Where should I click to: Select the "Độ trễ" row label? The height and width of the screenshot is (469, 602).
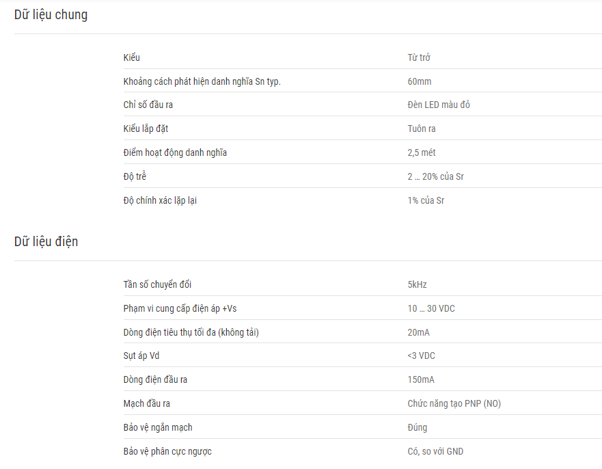tap(135, 176)
